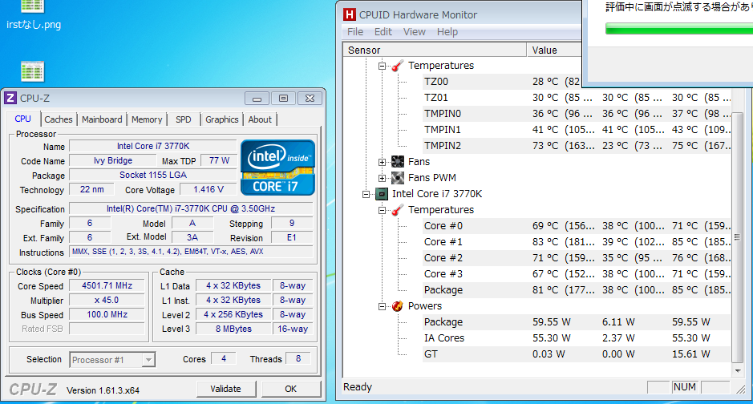Image resolution: width=753 pixels, height=404 pixels.
Task: Open the Help menu in Hardware Monitor
Action: click(x=447, y=32)
